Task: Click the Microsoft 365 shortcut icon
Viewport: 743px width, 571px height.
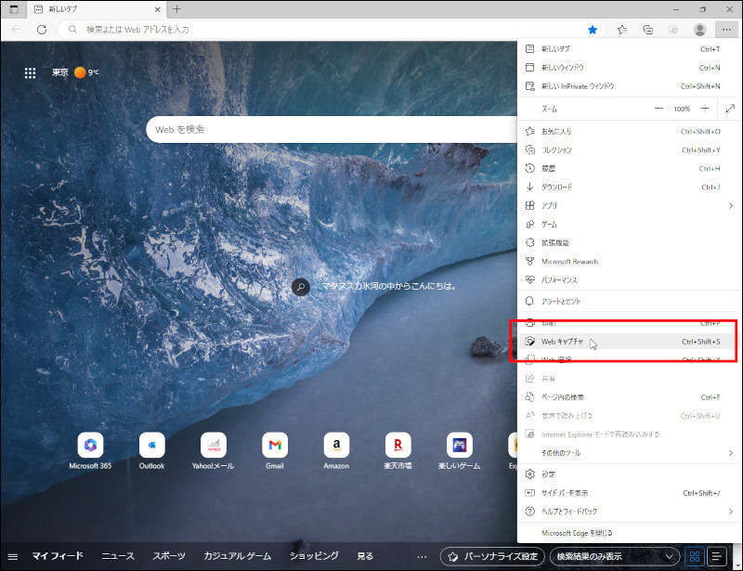Action: click(90, 445)
